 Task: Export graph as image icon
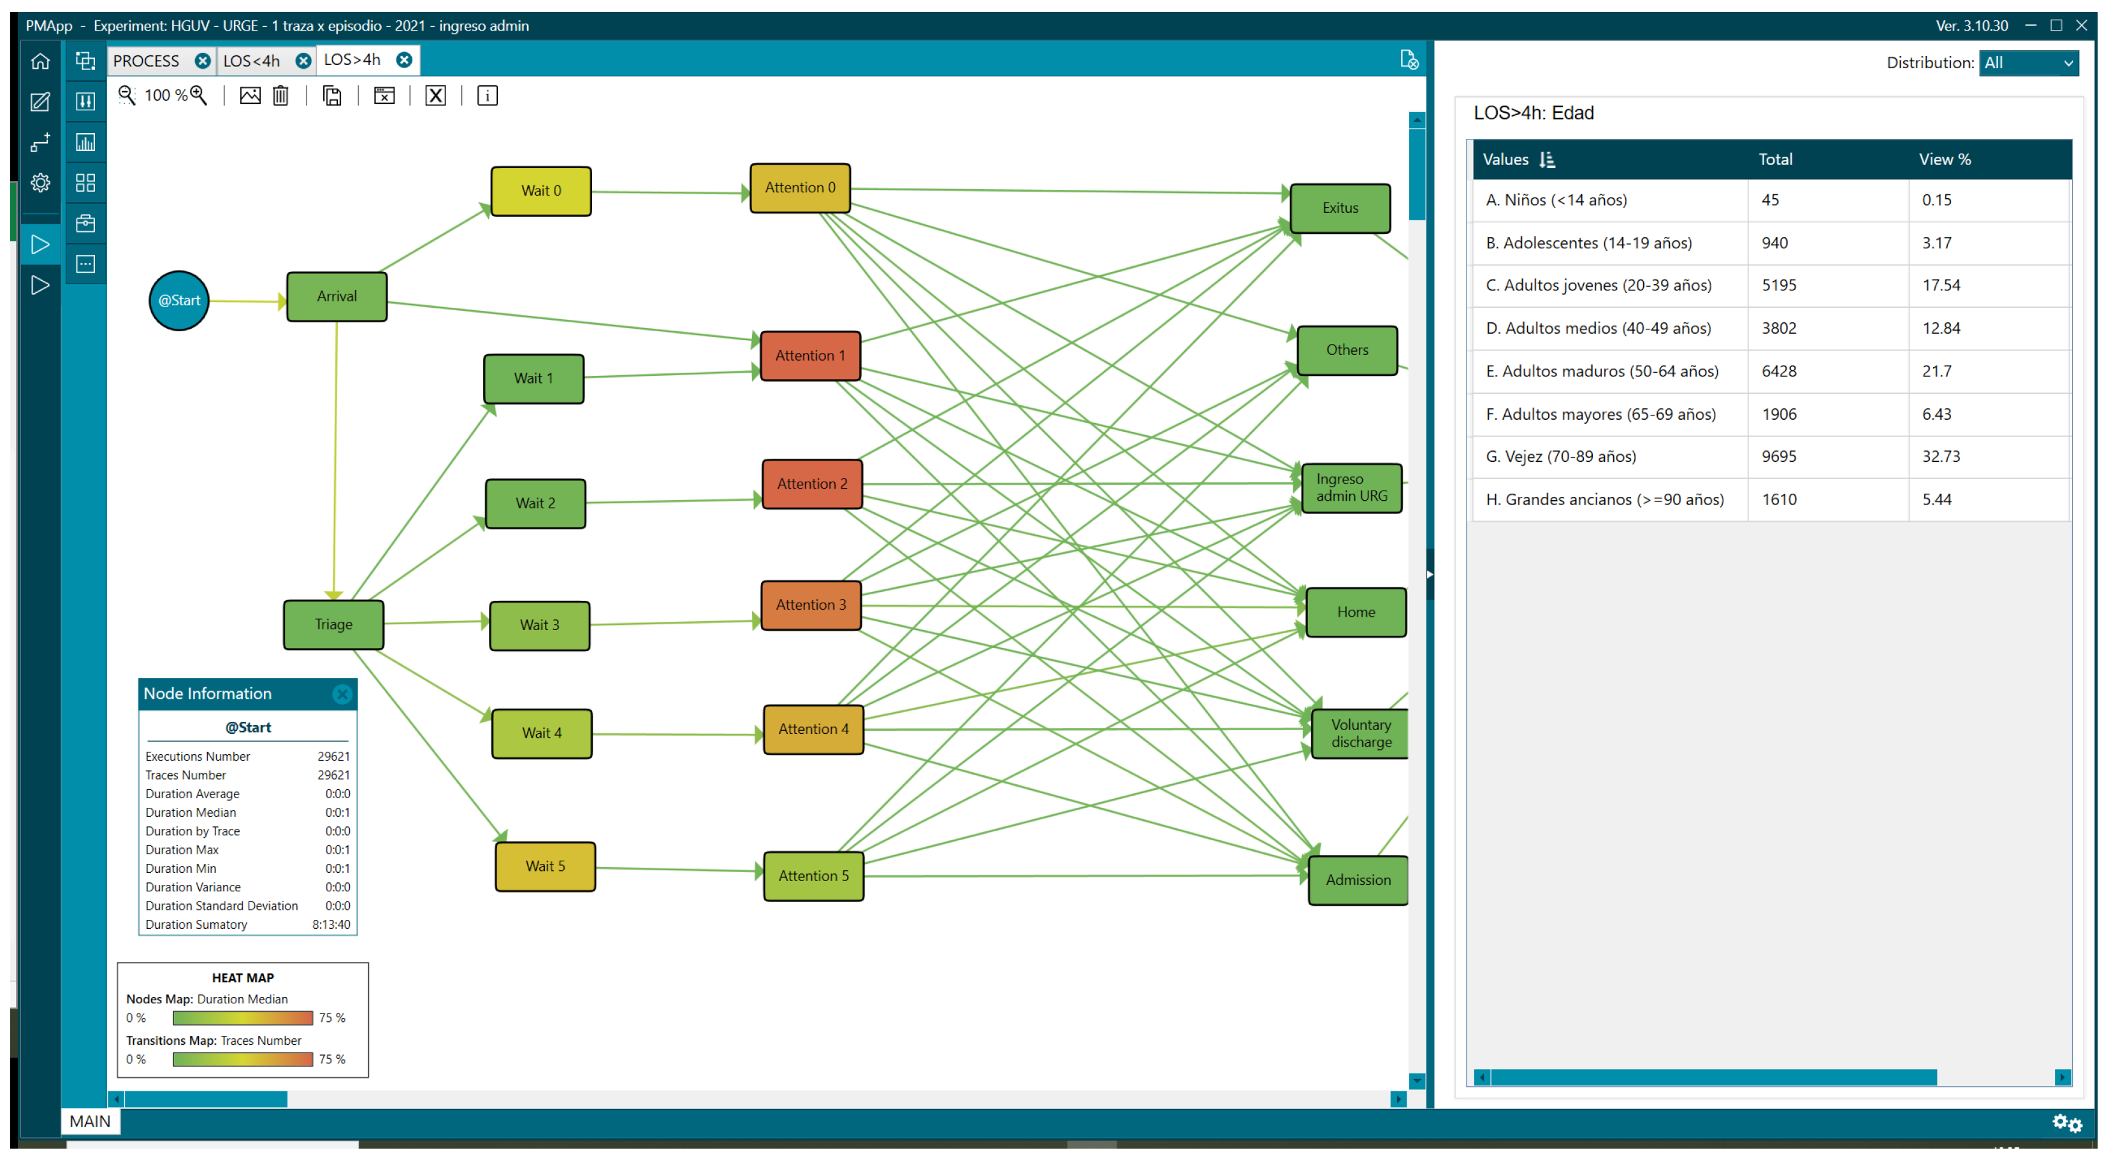tap(250, 95)
